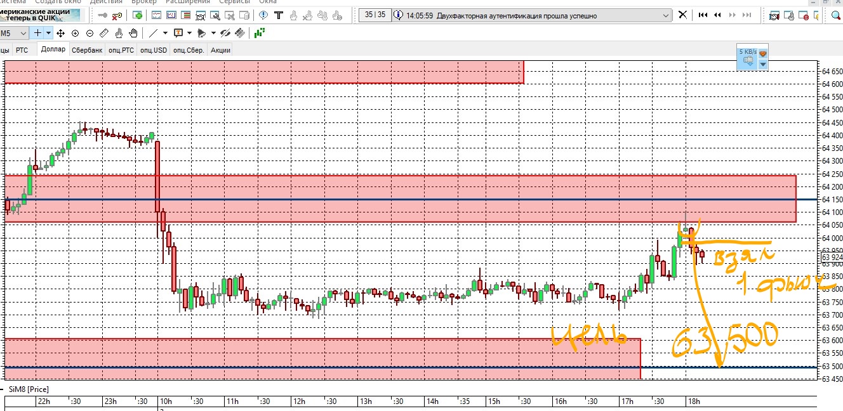This screenshot has height=411, width=843.
Task: Toggle the hide drawn objects button
Action: click(225, 33)
